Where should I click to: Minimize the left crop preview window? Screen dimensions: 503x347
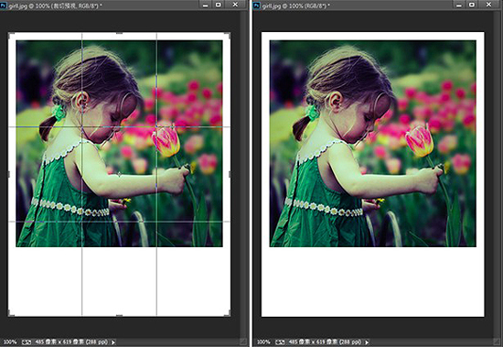tap(205, 5)
